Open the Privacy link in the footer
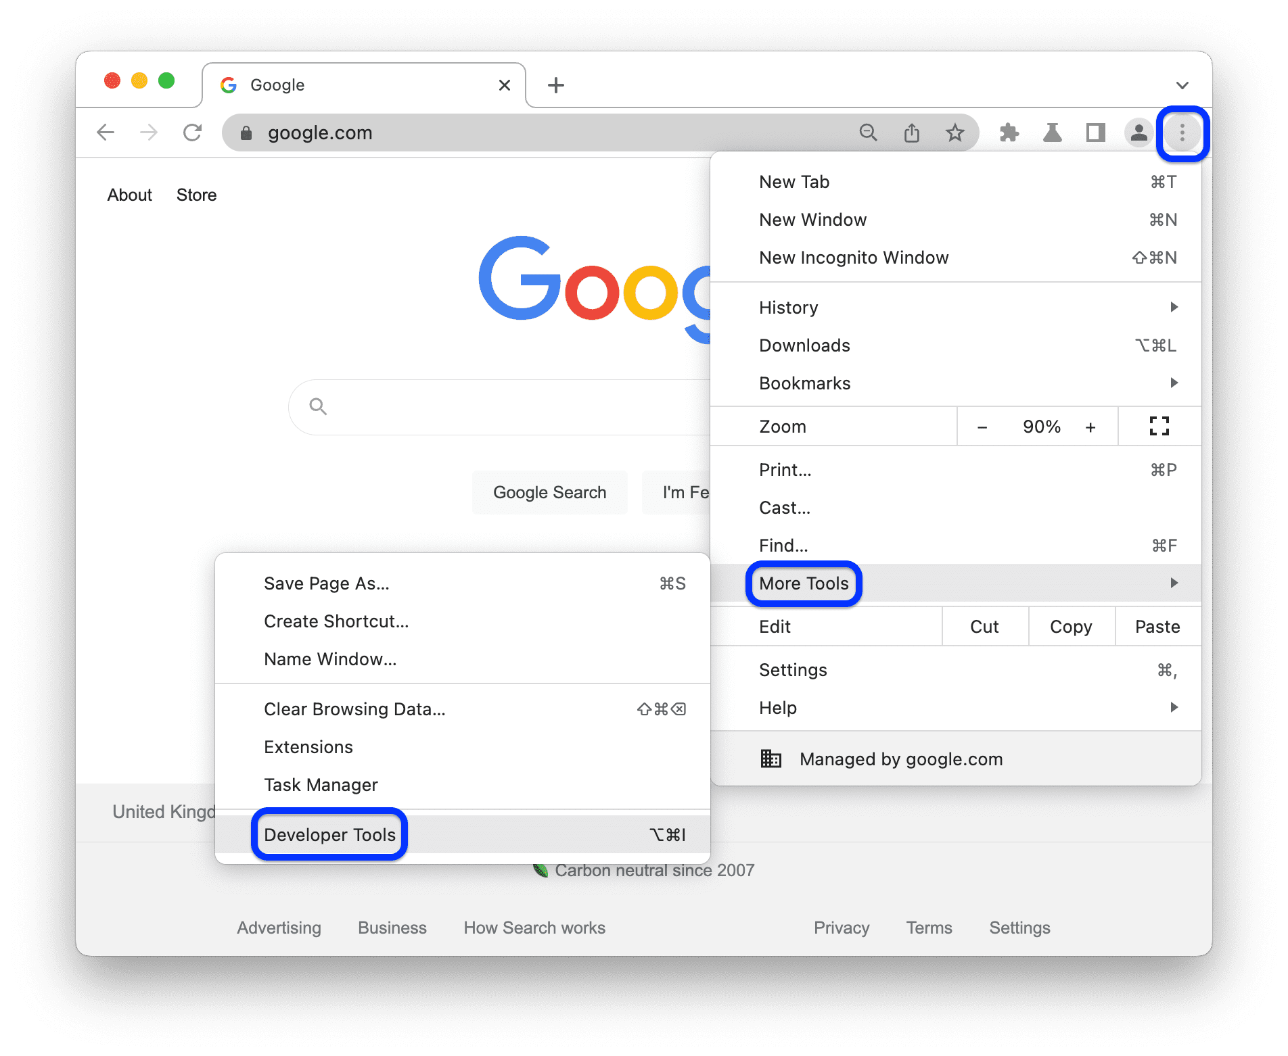1288x1056 pixels. [842, 928]
